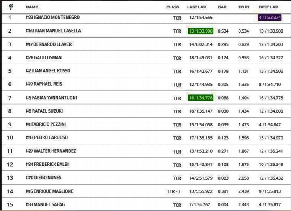Viewport: 291px width, 211px height.
Task: Open #43 Pedro Cardoso entry
Action: click(x=46, y=137)
